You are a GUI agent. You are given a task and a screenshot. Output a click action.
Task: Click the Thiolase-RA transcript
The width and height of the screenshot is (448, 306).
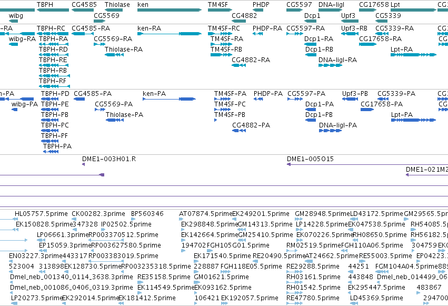pyautogui.click(x=114, y=55)
